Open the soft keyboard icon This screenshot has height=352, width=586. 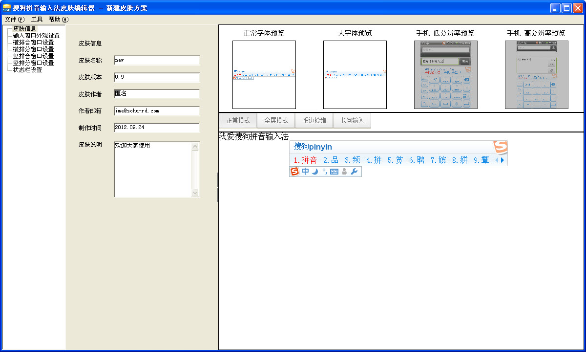click(333, 172)
